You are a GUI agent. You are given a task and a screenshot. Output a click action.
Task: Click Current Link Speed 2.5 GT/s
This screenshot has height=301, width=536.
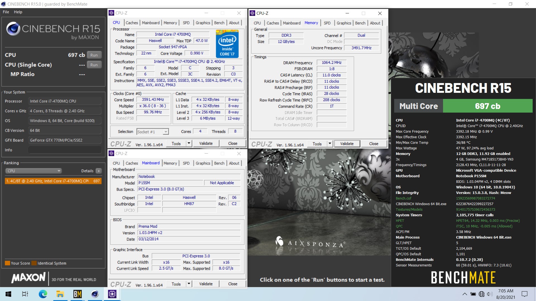pyautogui.click(x=166, y=268)
